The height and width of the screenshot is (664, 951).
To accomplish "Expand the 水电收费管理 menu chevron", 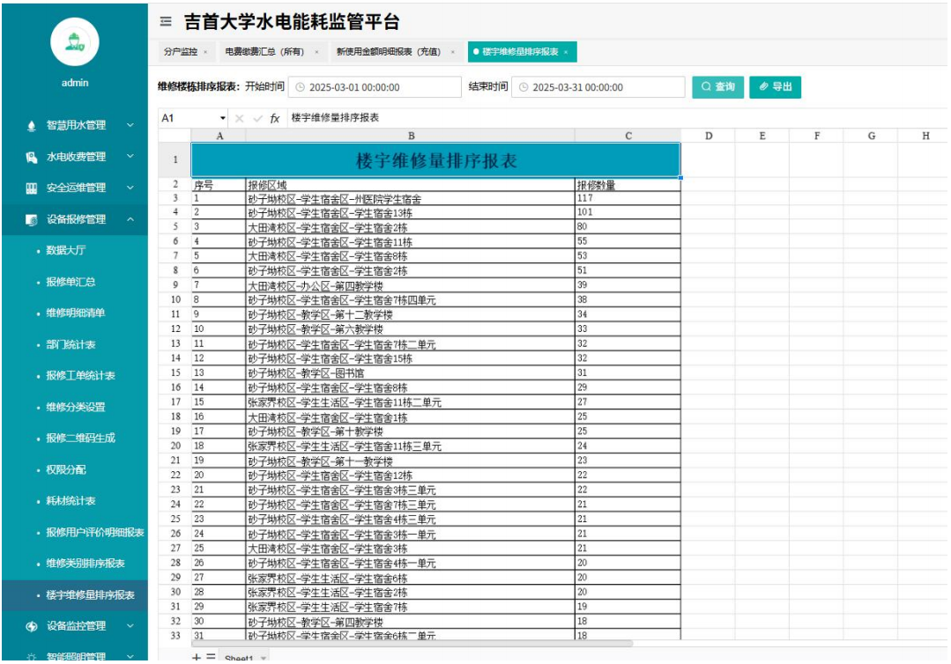I will [x=130, y=156].
